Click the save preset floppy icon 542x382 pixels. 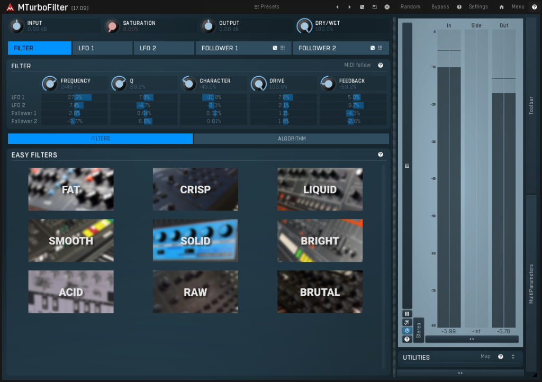(374, 7)
